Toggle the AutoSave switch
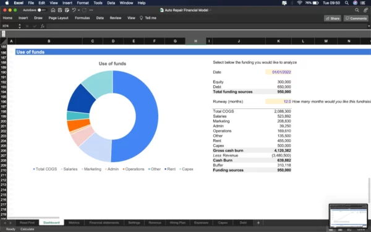 tap(41, 10)
